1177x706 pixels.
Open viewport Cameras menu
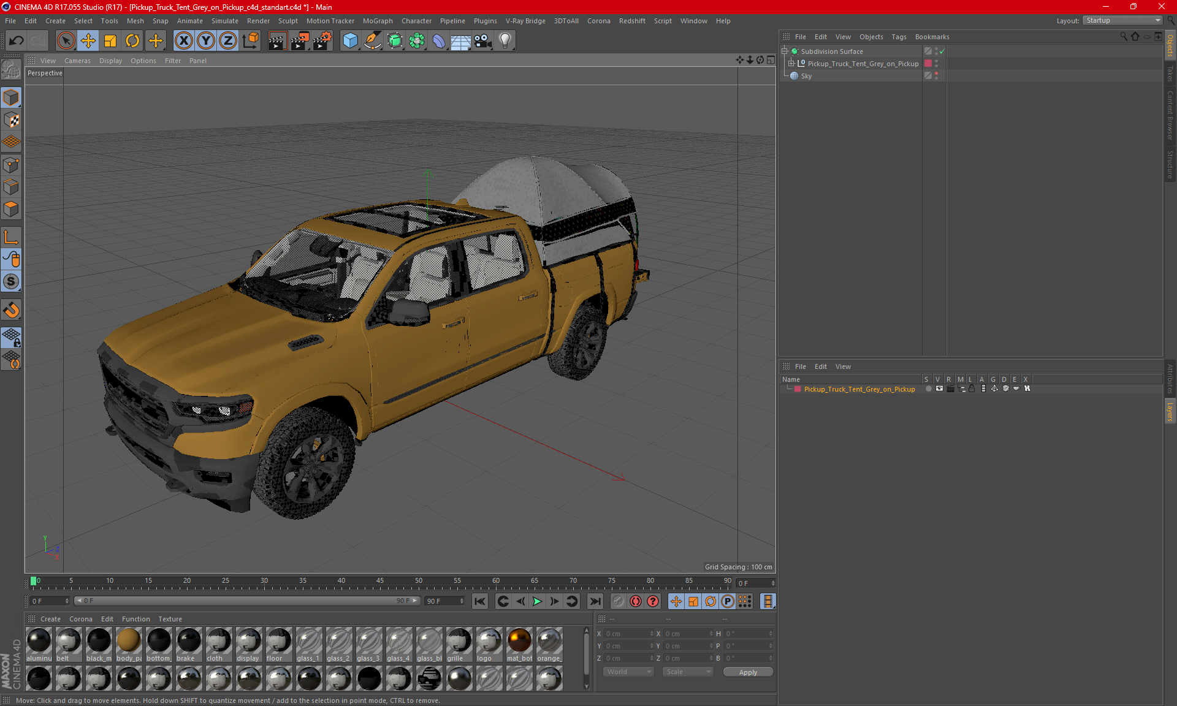pyautogui.click(x=77, y=61)
